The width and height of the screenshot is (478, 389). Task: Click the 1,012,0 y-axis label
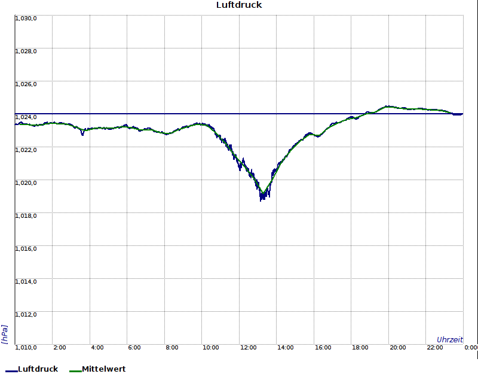point(26,315)
